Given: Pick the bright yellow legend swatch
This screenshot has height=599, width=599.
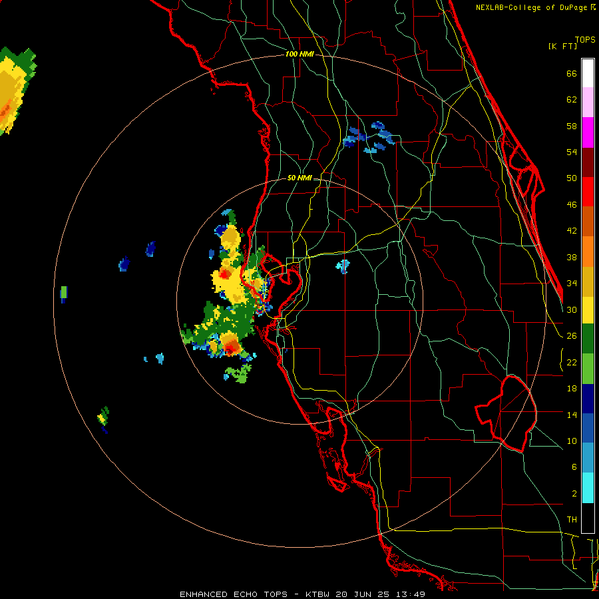Looking at the screenshot, I should [588, 310].
